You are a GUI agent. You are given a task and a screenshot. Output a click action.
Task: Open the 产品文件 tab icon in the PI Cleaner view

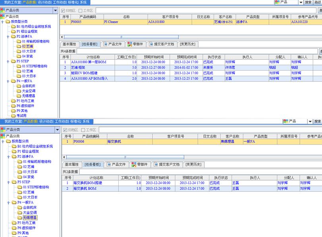[x=105, y=44]
